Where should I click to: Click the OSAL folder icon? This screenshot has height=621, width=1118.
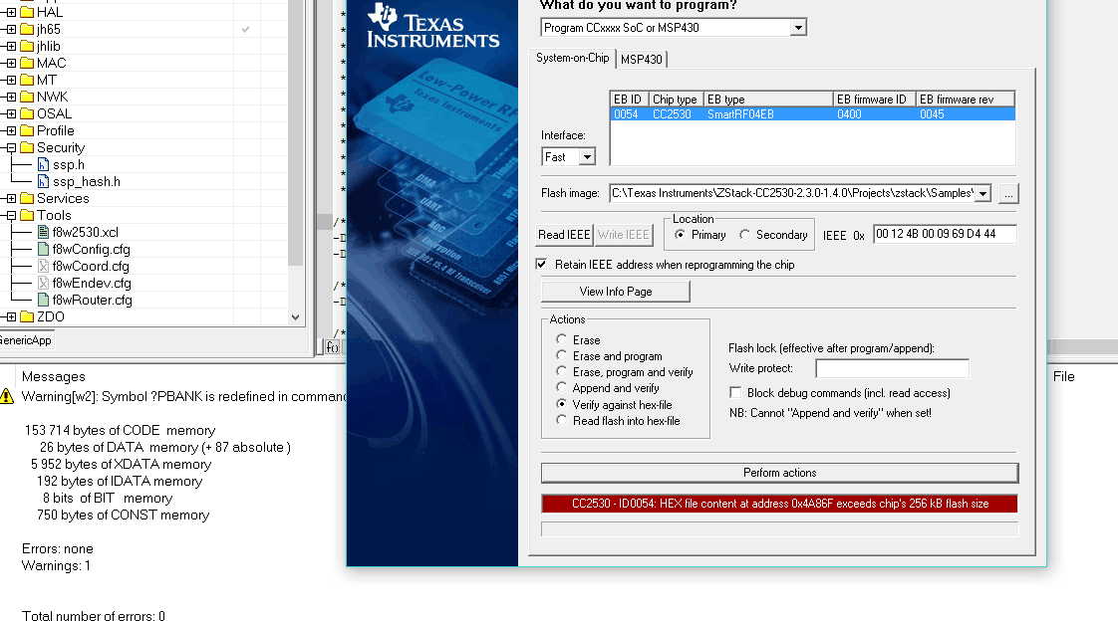27,113
